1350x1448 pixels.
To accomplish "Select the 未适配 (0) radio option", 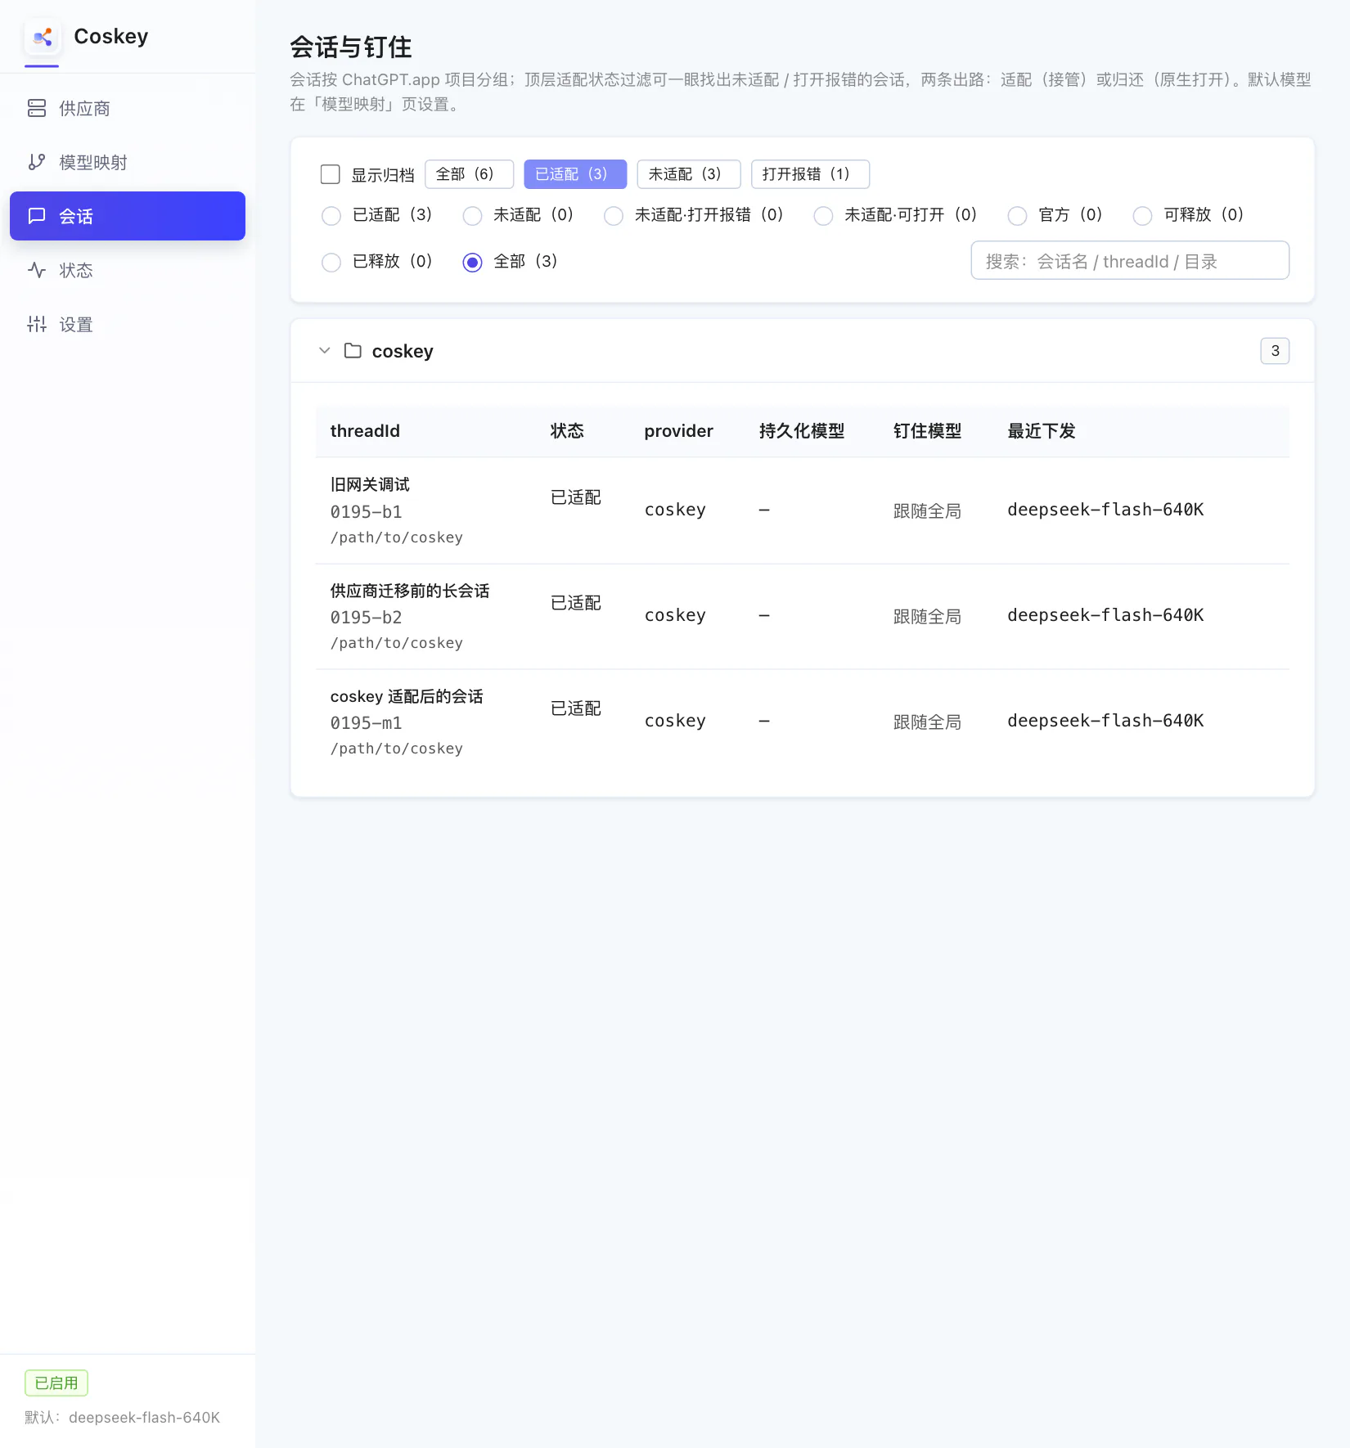I will 473,216.
